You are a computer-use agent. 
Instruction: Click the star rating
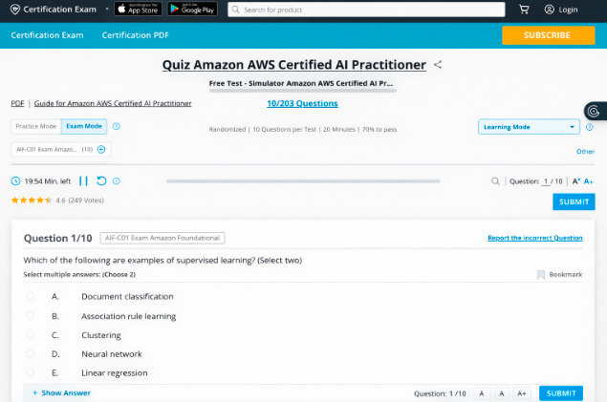point(31,201)
